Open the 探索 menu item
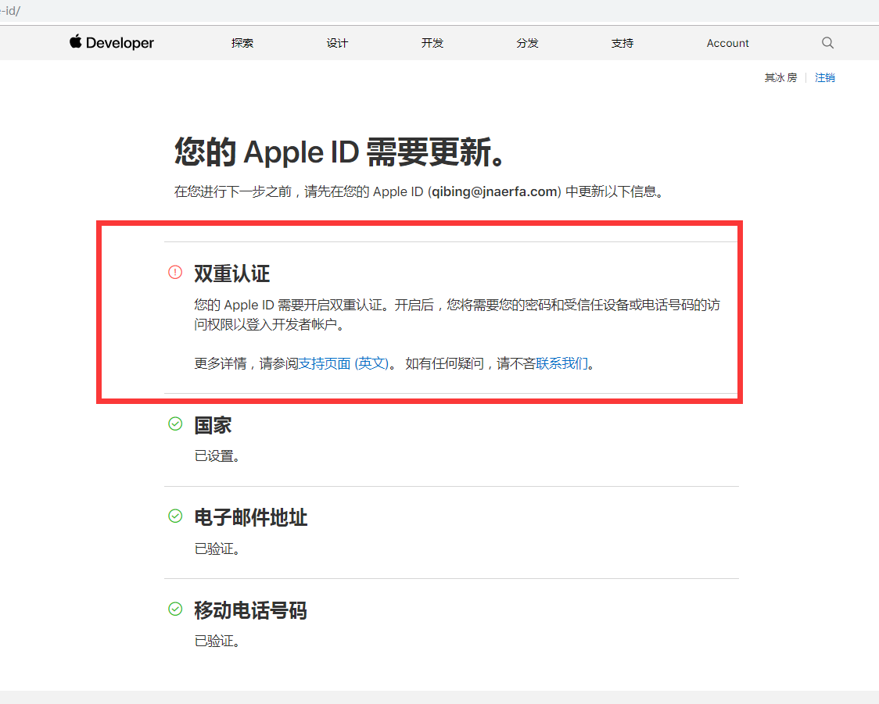This screenshot has height=704, width=879. click(242, 43)
